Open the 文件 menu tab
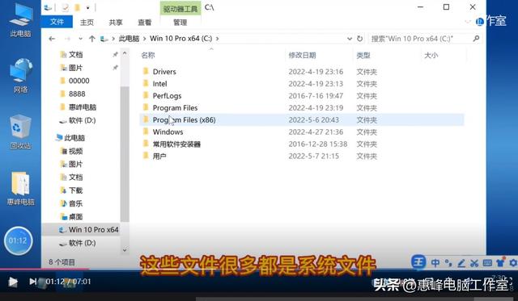This screenshot has height=301, width=518. point(57,22)
